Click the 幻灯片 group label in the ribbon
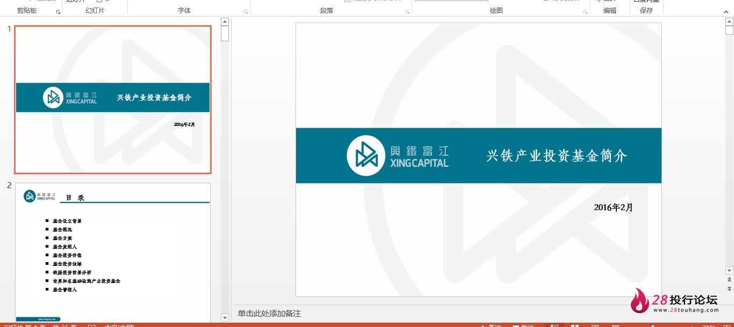 tap(95, 10)
